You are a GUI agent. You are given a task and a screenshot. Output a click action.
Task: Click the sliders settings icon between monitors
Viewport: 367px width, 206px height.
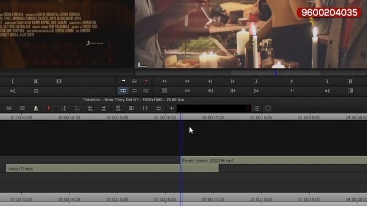[x=146, y=90]
